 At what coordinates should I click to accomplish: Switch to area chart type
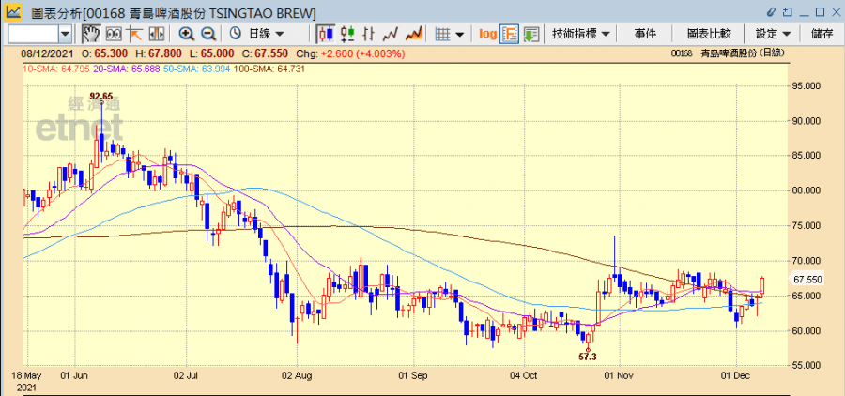(x=411, y=34)
